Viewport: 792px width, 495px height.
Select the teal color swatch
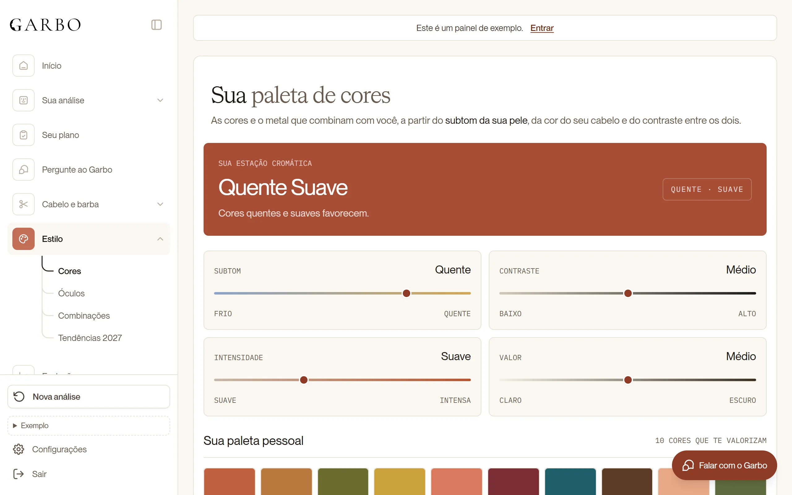tap(570, 481)
